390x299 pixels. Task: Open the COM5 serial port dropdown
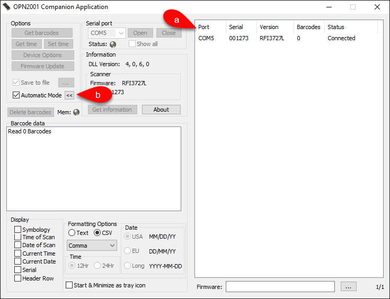tap(107, 33)
